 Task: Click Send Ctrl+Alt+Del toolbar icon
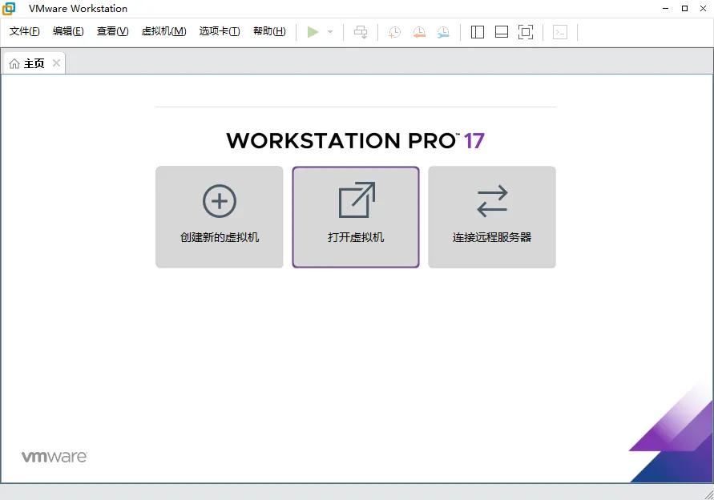click(361, 32)
